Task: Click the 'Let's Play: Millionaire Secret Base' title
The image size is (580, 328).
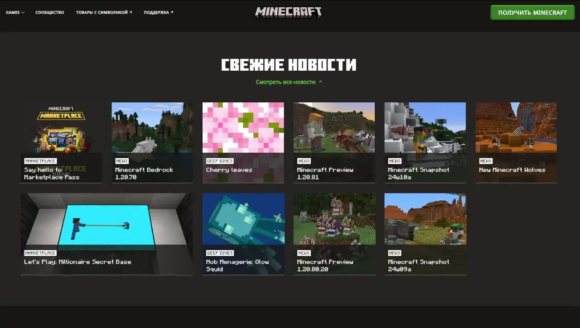Action: (x=77, y=262)
